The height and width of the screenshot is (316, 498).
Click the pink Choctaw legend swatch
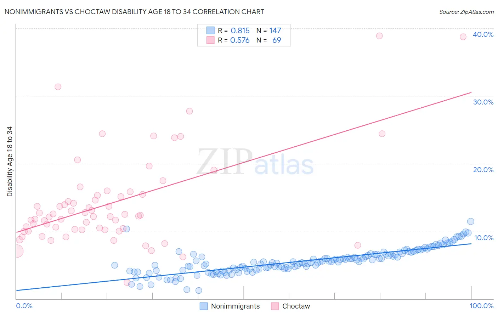click(275, 306)
